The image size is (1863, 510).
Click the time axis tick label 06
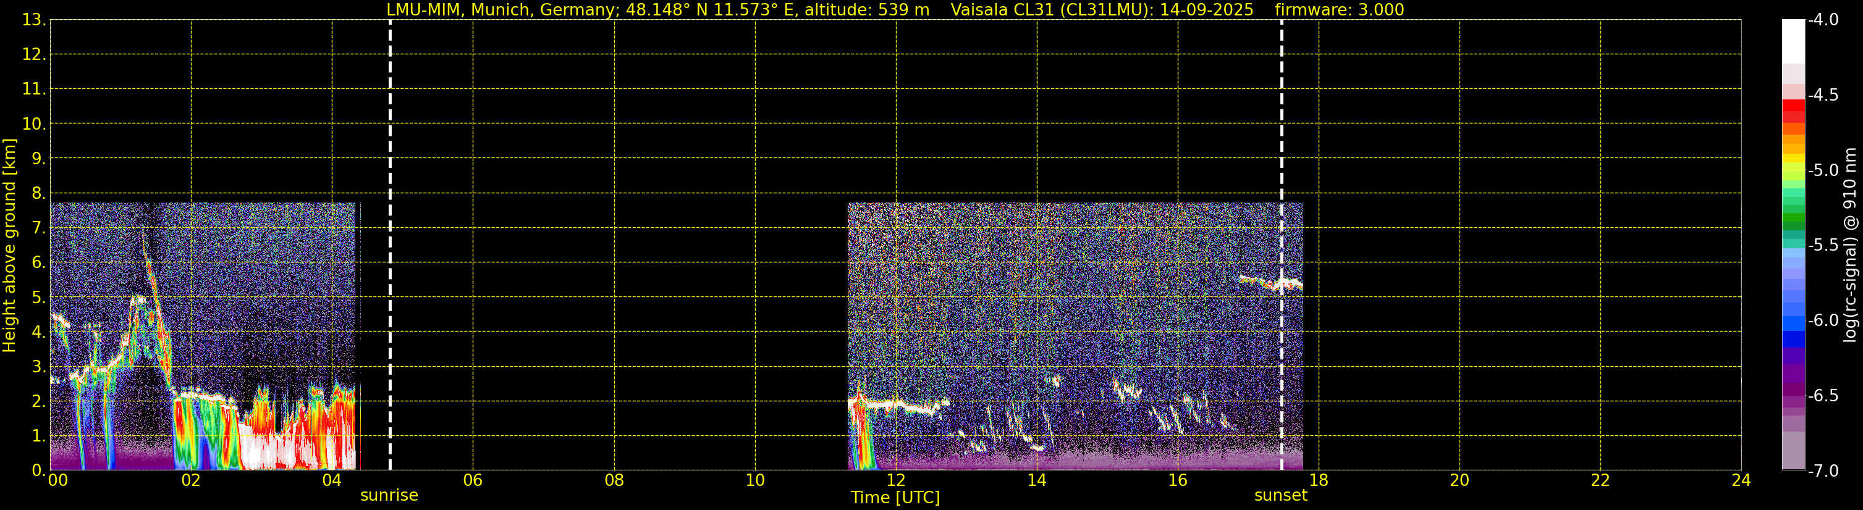473,480
